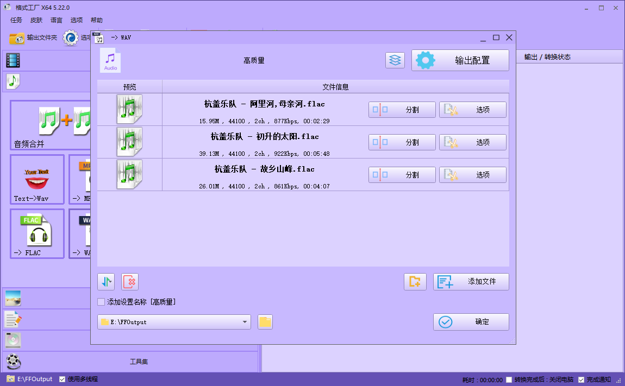The height and width of the screenshot is (386, 625).
Task: Click file name 杭盖乐队 - 故乡山峰.flac
Action: (264, 169)
